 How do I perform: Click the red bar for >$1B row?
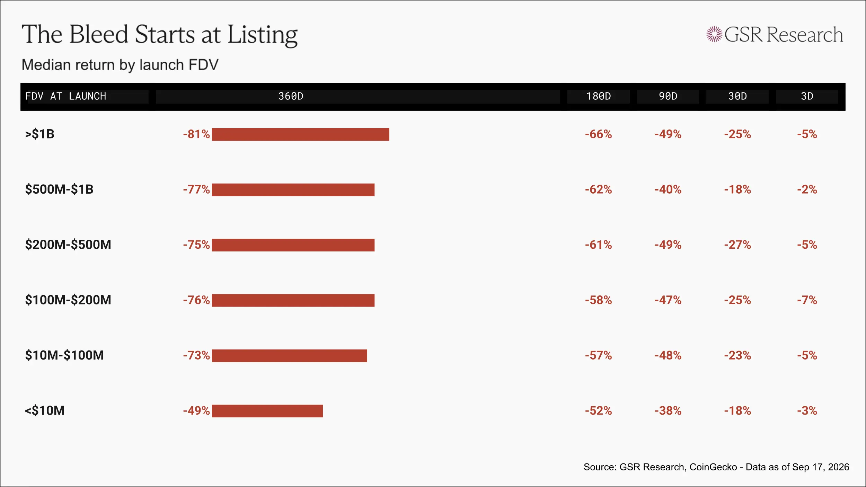tap(301, 134)
